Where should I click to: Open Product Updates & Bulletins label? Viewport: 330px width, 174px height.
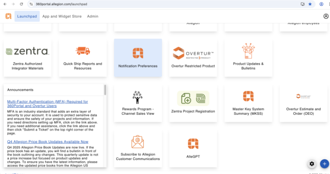248,66
